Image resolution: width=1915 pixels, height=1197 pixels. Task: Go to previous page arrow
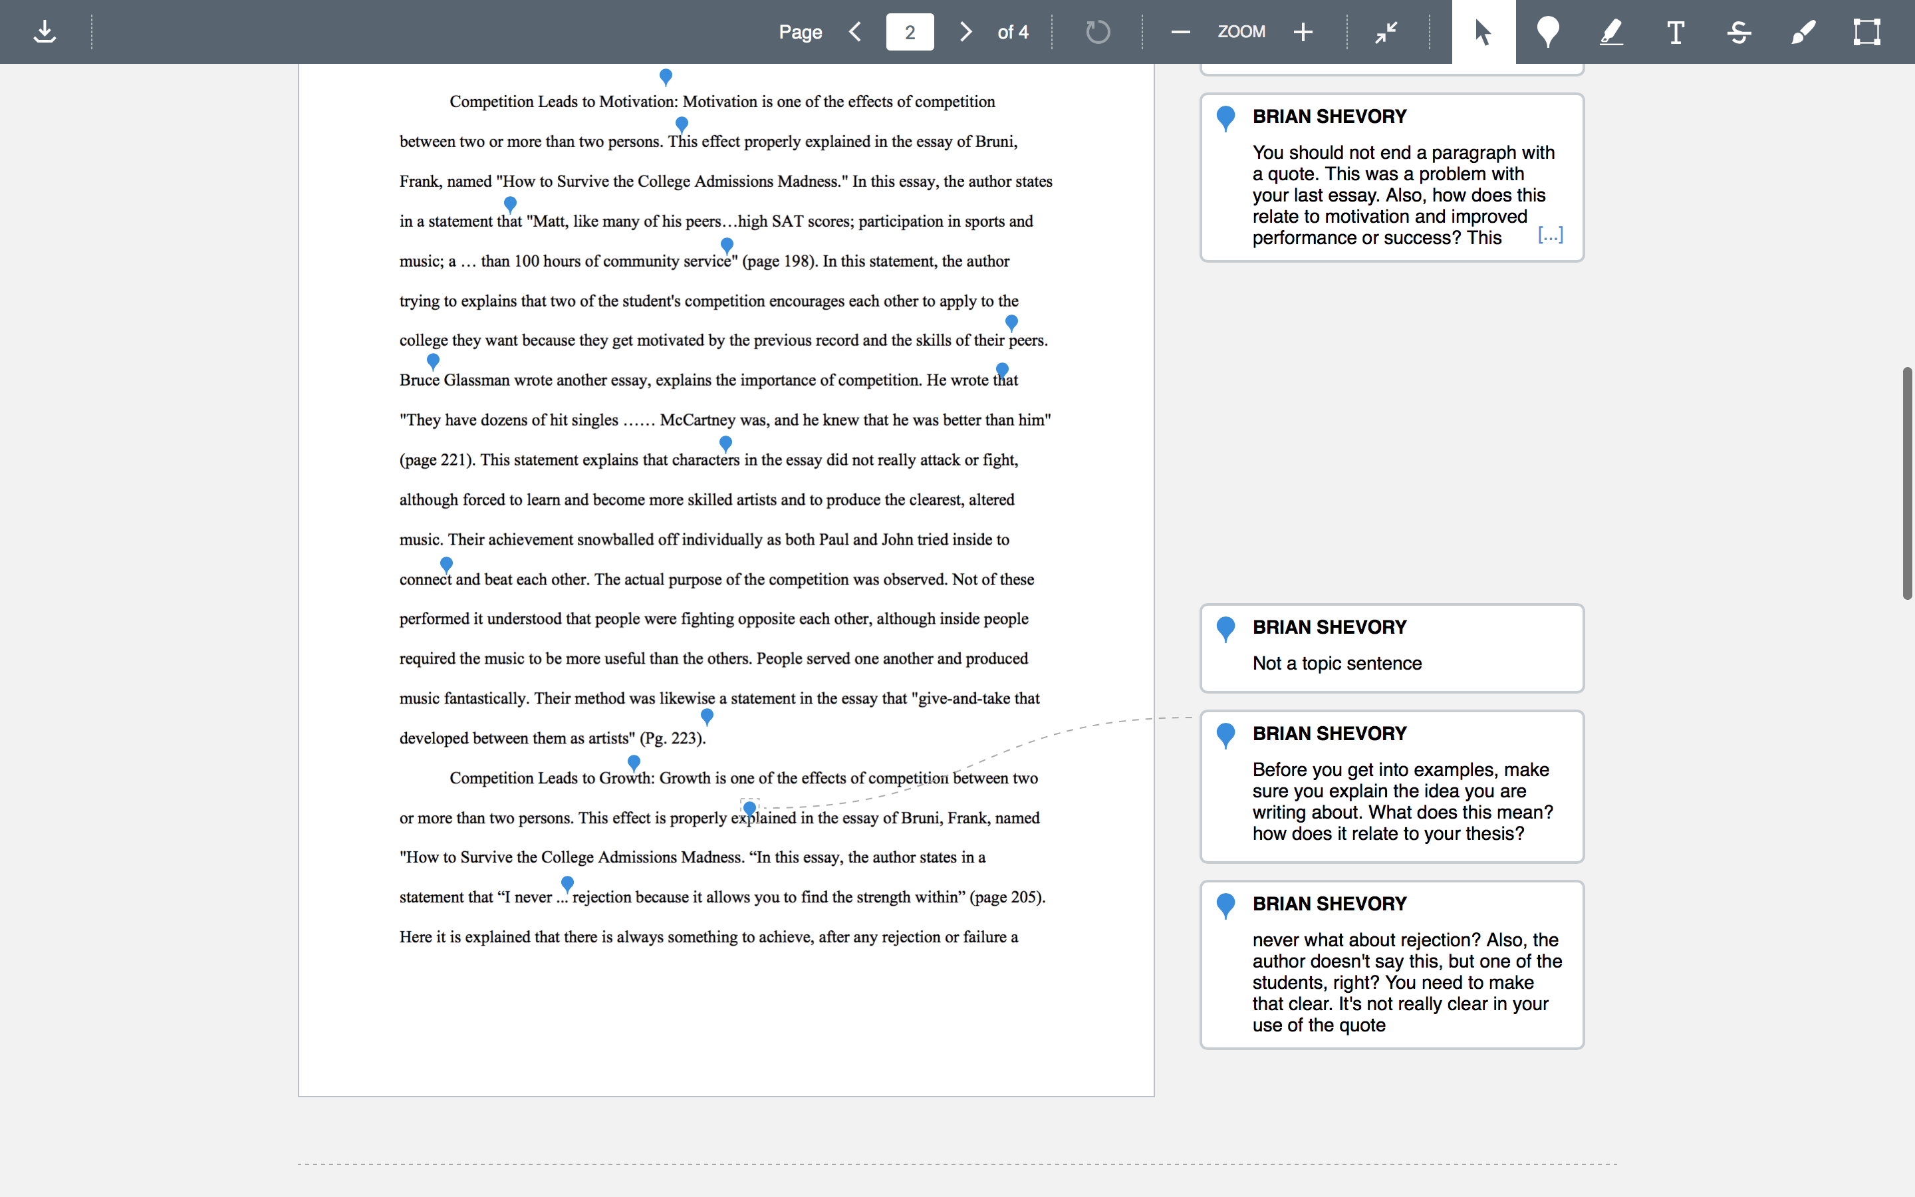click(x=854, y=32)
